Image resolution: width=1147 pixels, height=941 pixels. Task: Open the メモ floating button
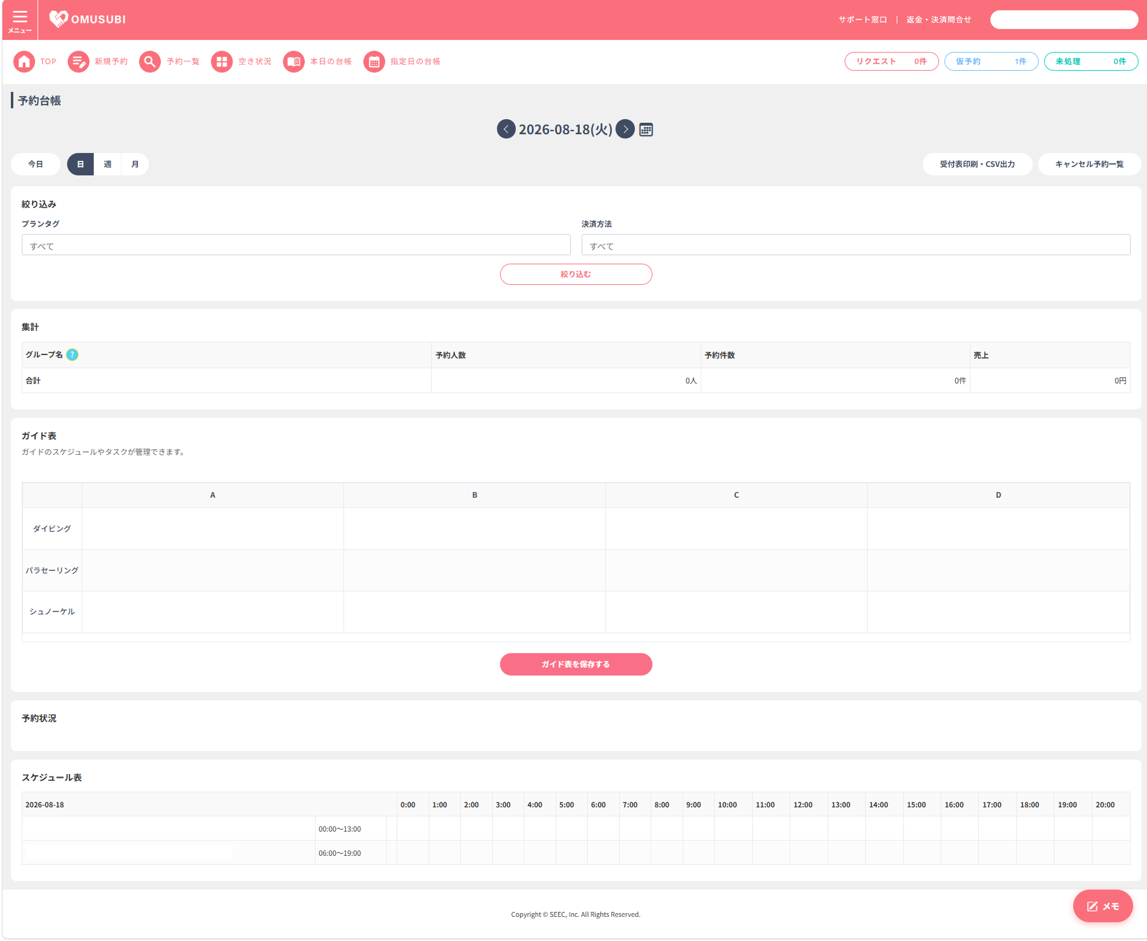pos(1103,906)
